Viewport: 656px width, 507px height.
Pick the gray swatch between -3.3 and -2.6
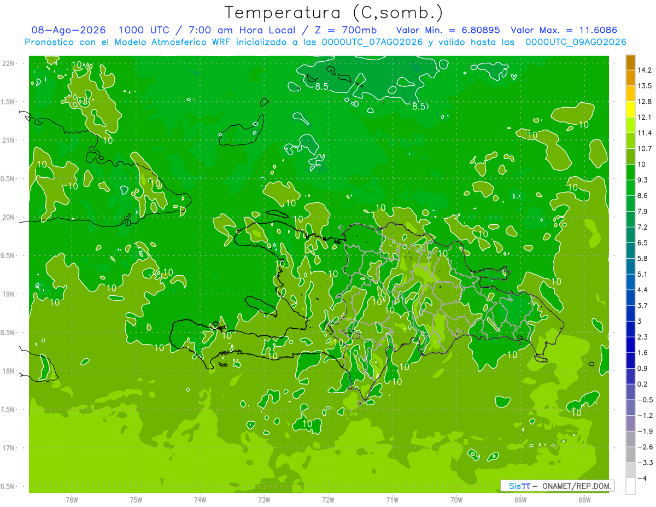coord(630,455)
